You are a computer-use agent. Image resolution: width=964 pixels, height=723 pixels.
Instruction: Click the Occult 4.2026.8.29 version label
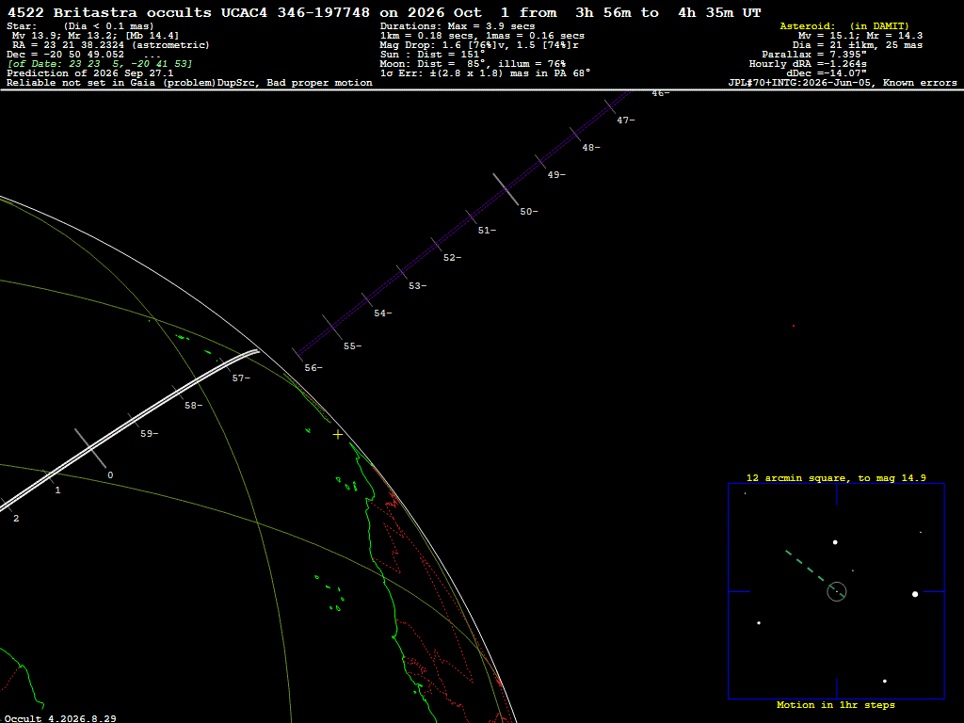pyautogui.click(x=60, y=718)
